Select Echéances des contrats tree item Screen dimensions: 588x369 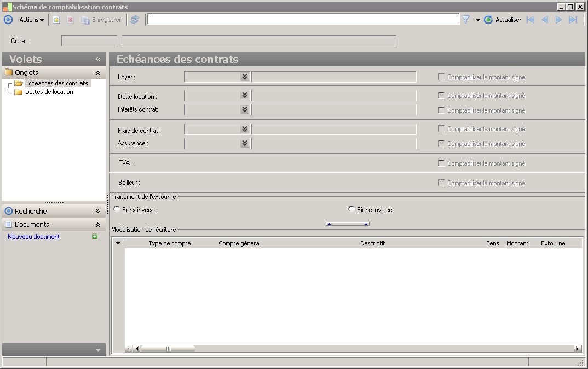pos(56,83)
